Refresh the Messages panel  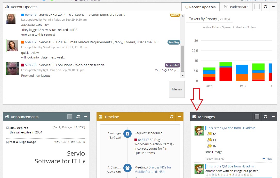[266, 117]
